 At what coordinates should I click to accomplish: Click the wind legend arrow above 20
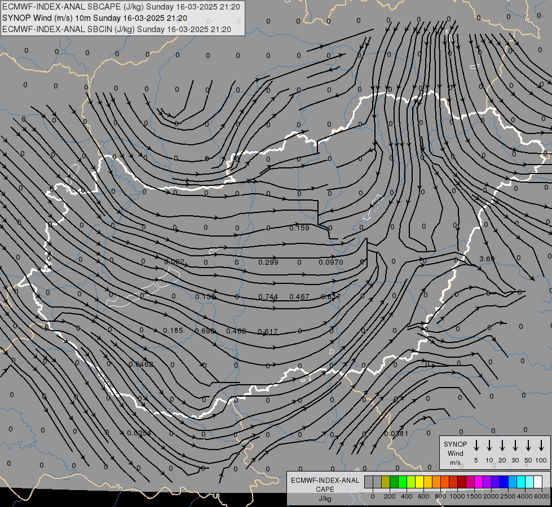click(502, 446)
